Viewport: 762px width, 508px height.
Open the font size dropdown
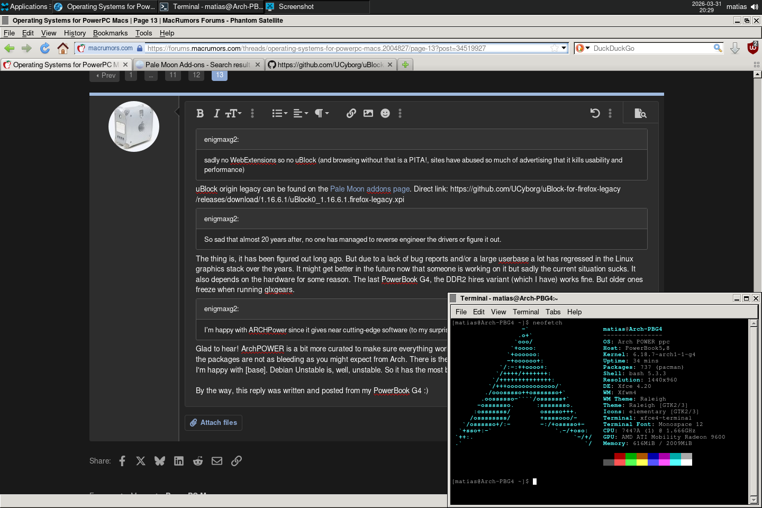click(x=233, y=113)
